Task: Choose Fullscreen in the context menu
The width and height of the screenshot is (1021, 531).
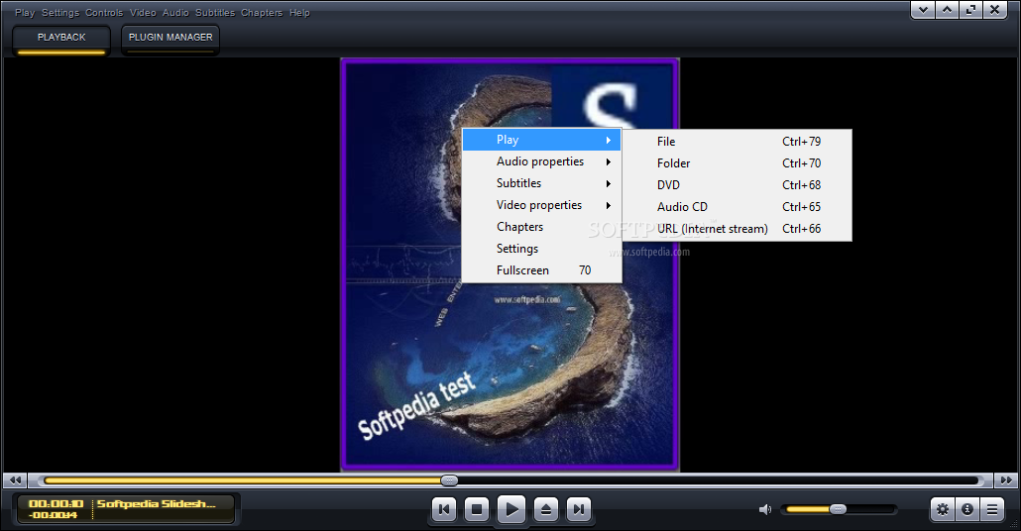Action: coord(542,270)
